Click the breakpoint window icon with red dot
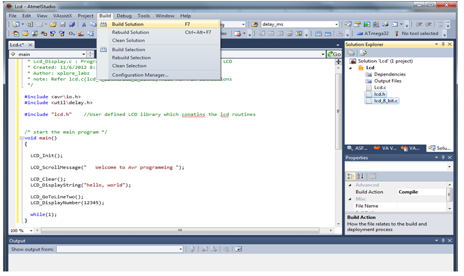464x276 pixels. pos(237,34)
